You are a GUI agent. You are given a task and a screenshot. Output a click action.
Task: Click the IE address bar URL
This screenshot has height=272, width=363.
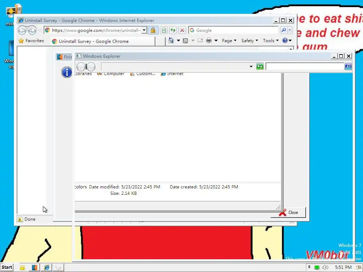pyautogui.click(x=96, y=30)
